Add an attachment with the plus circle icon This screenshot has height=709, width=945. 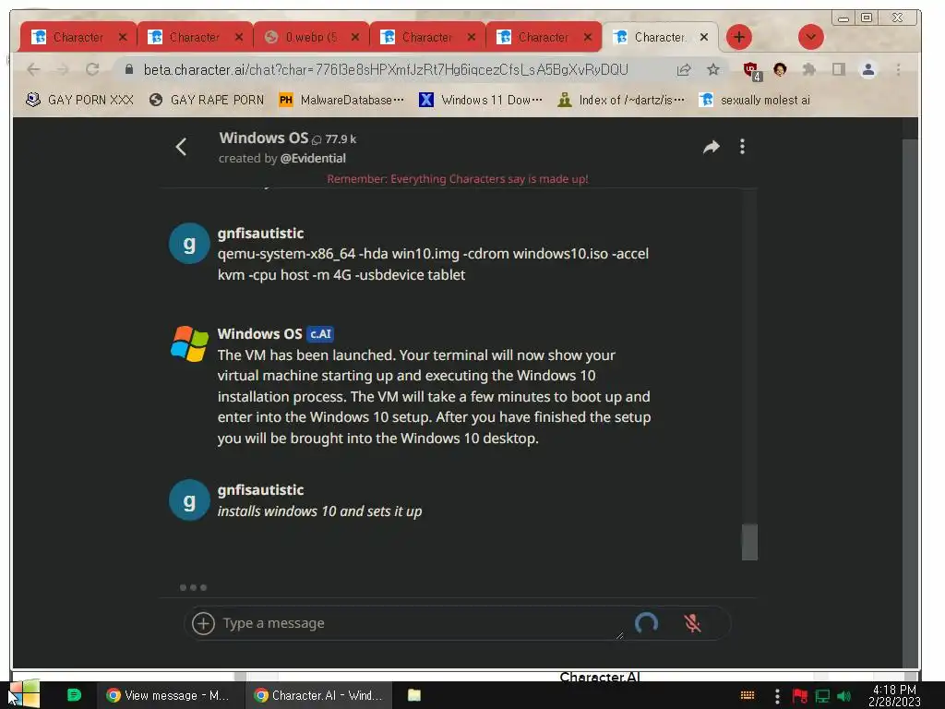203,623
